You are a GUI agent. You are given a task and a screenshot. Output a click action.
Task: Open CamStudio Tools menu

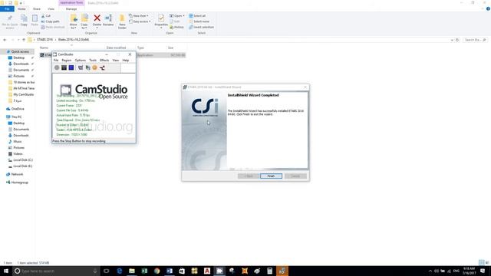pos(93,60)
